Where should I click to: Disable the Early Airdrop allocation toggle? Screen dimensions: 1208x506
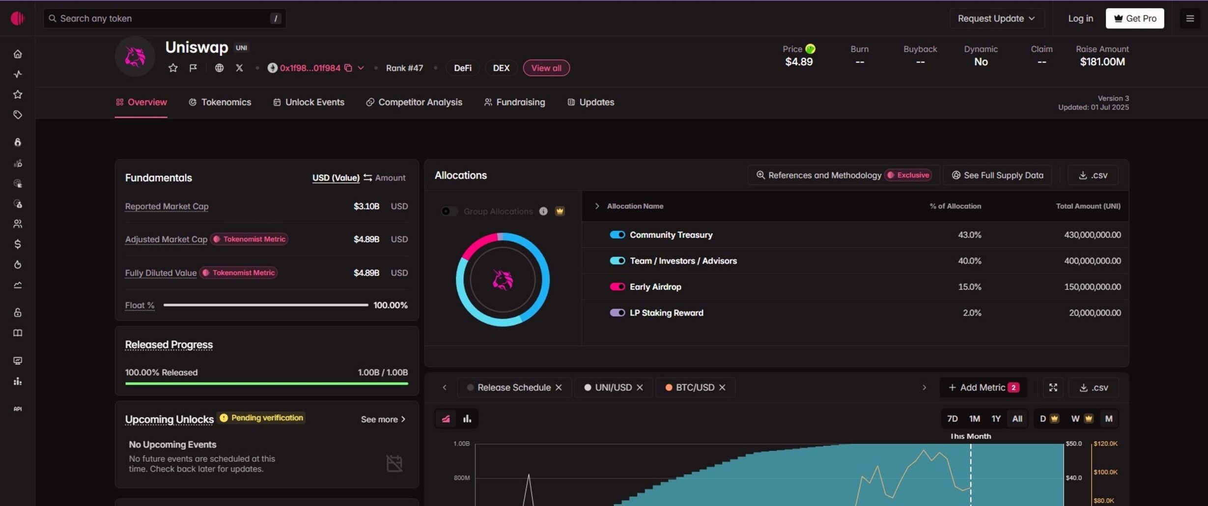[x=617, y=287]
